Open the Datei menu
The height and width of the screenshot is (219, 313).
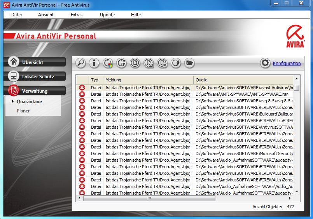pos(16,15)
